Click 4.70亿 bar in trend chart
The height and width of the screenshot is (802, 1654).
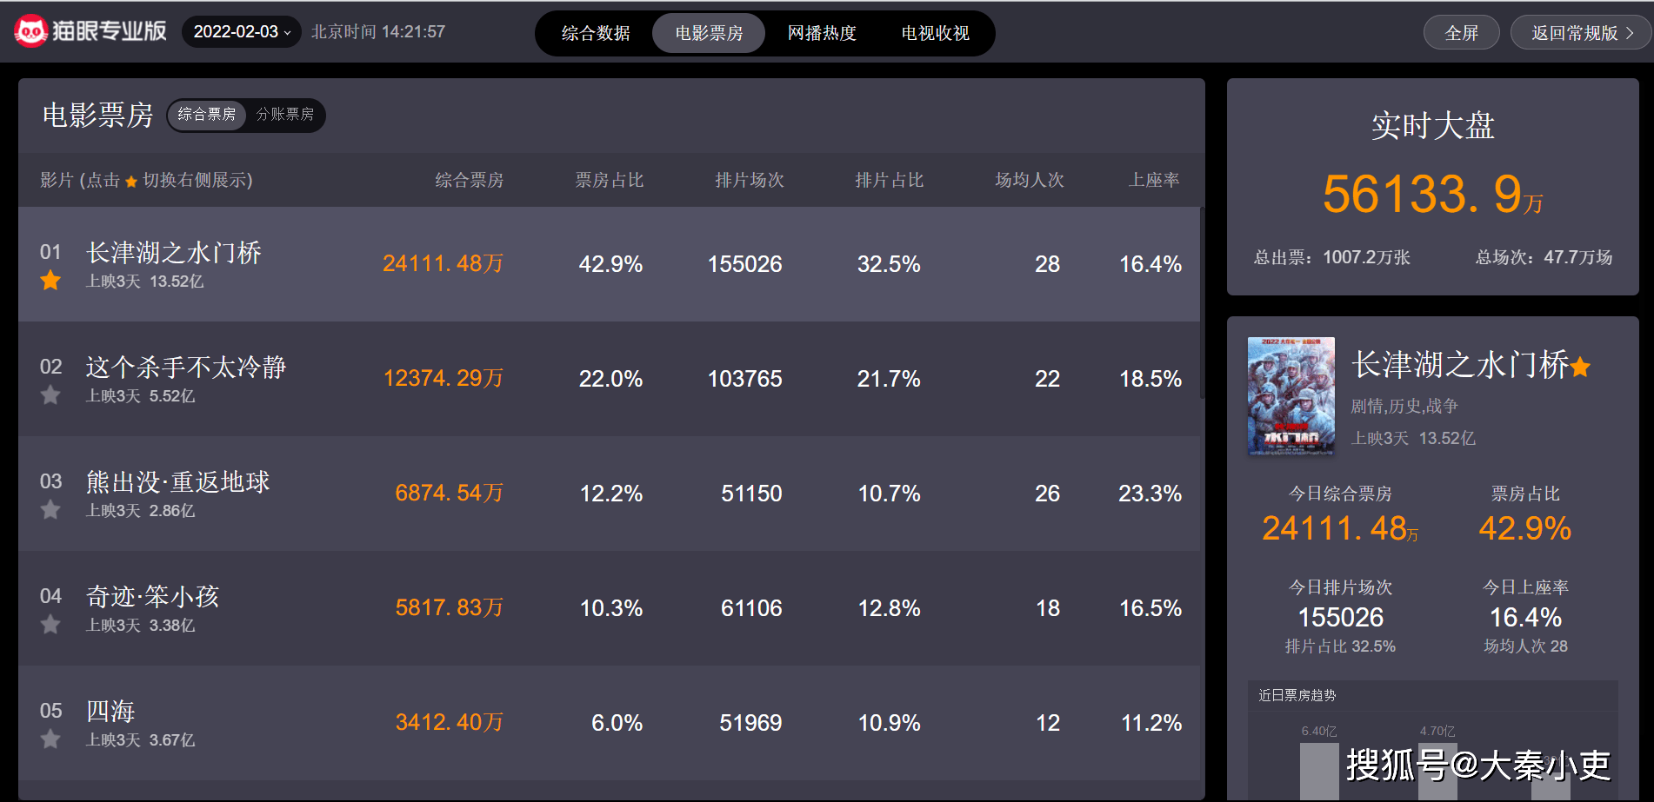[1437, 771]
